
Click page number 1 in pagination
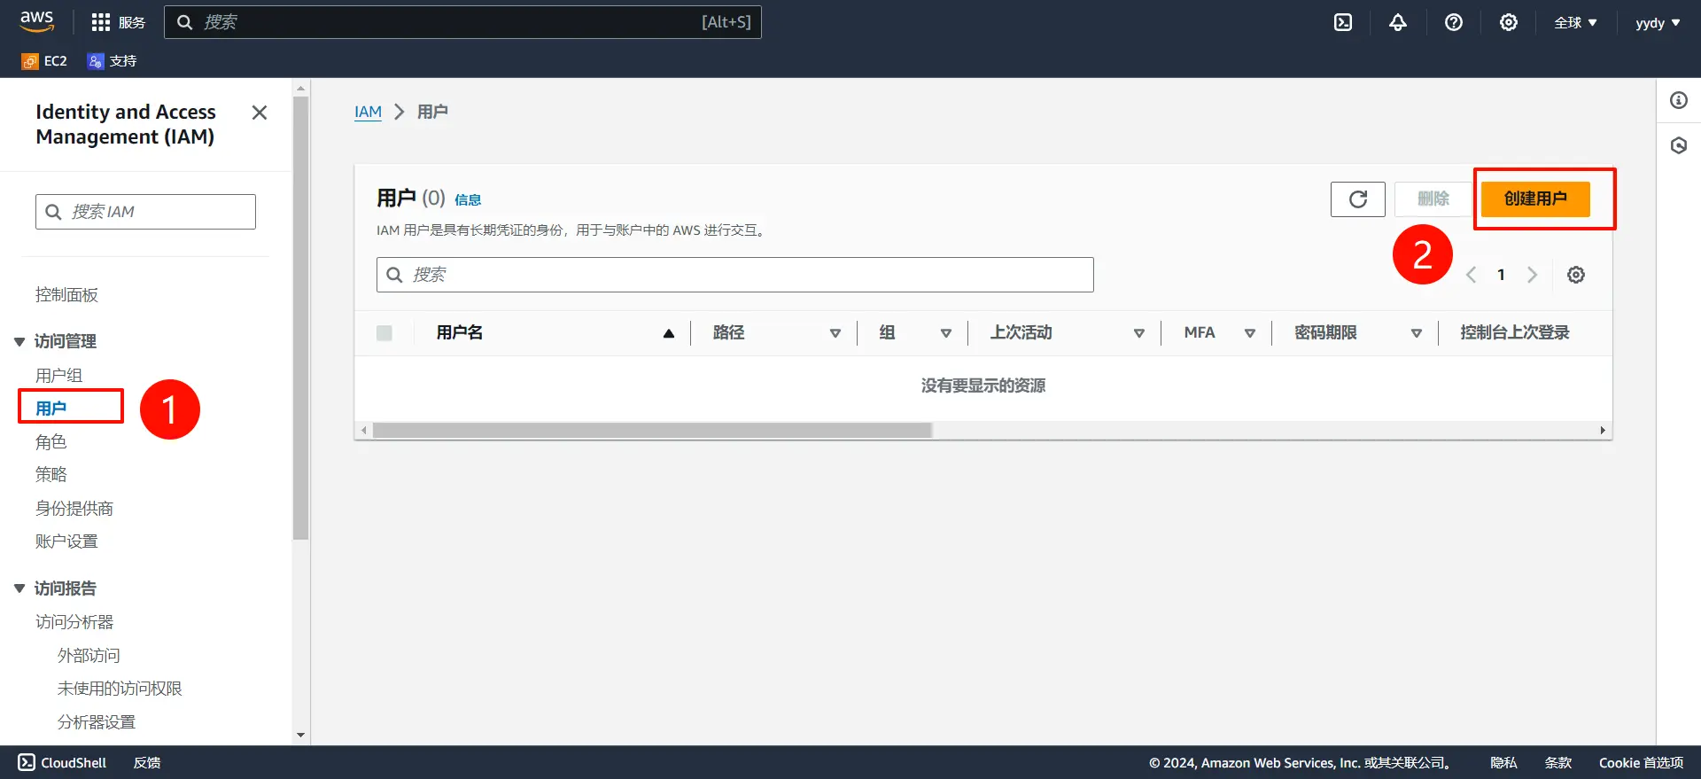(1501, 275)
